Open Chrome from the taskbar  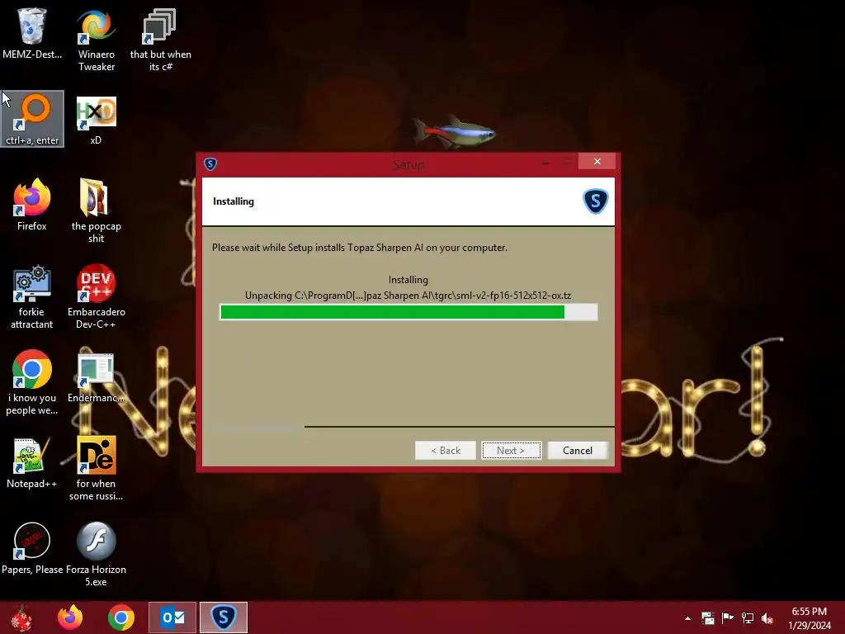(x=121, y=617)
